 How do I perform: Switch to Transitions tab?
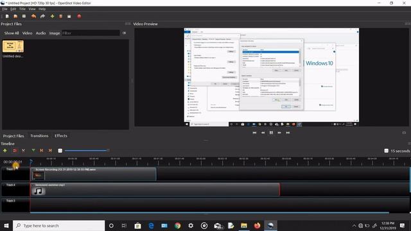pyautogui.click(x=39, y=135)
